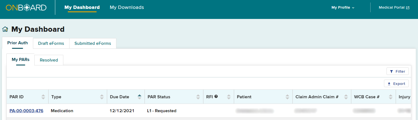Go to My Downloads
This screenshot has width=418, height=120.
pos(127,8)
